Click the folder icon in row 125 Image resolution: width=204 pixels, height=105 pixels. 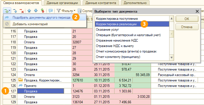click(x=20, y=80)
